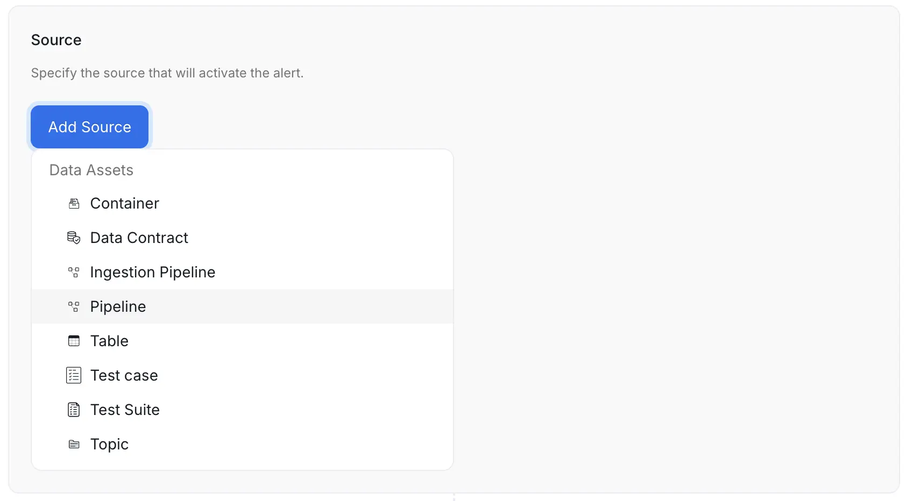The width and height of the screenshot is (906, 501).
Task: Click the Table grid icon
Action: point(74,341)
